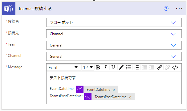Click the 投稿者 field label

[13, 21]
